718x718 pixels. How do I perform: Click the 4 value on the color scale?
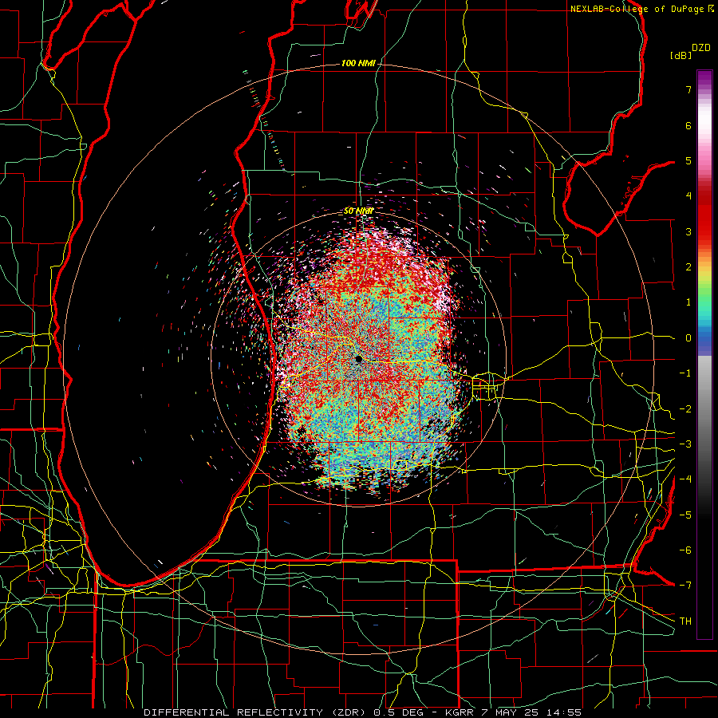688,196
